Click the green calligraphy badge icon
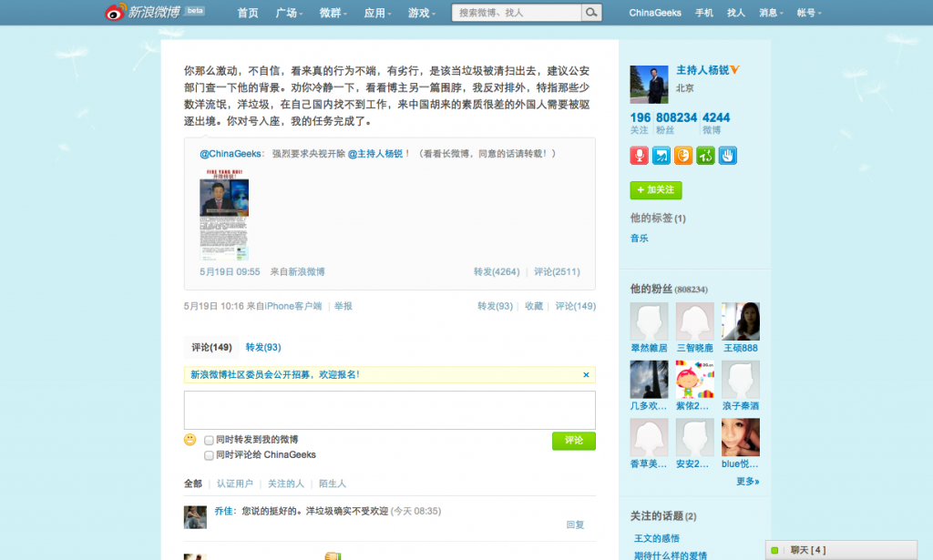The height and width of the screenshot is (560, 933). pyautogui.click(x=705, y=156)
